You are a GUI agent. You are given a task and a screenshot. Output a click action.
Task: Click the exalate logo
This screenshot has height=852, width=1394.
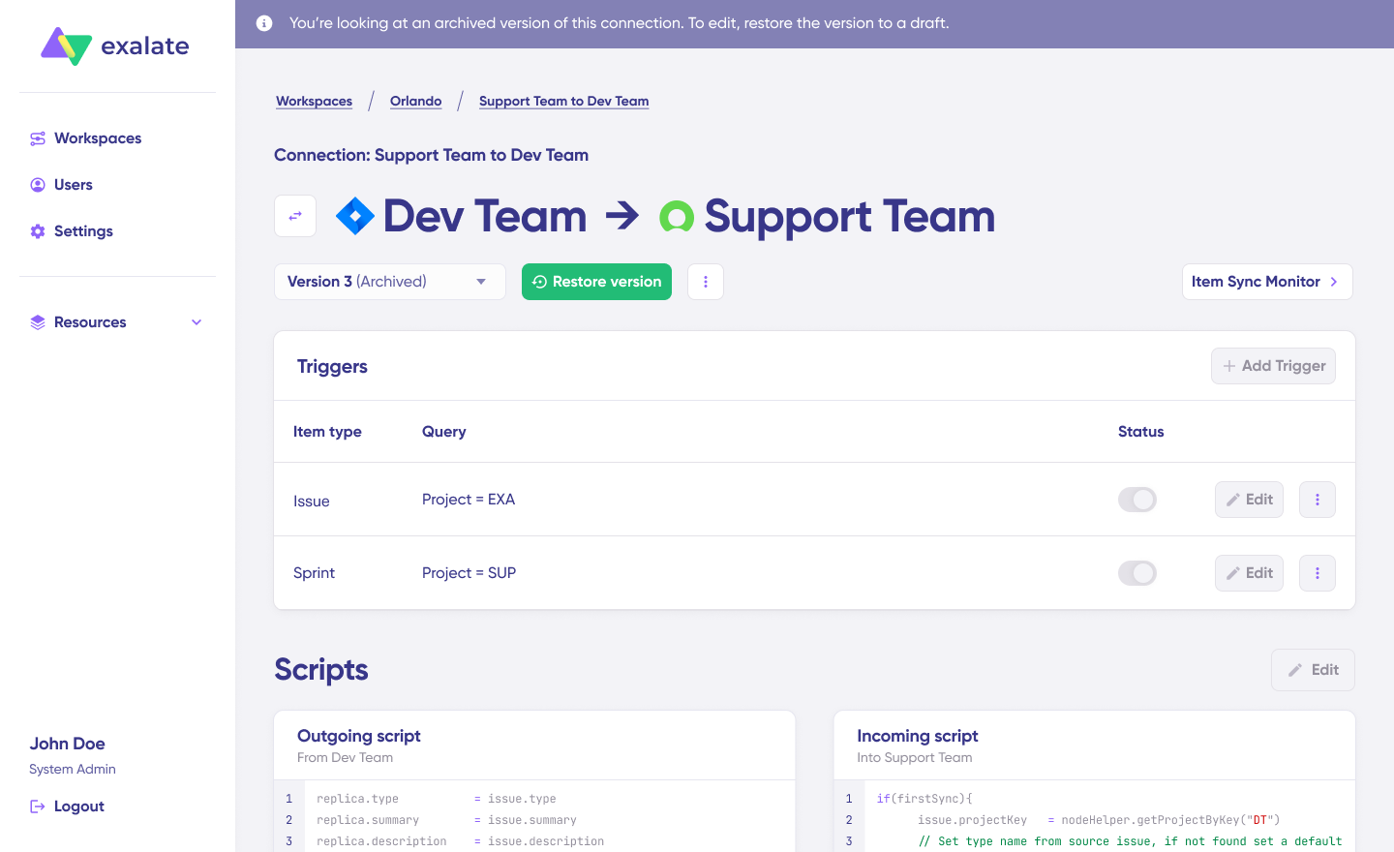click(115, 46)
